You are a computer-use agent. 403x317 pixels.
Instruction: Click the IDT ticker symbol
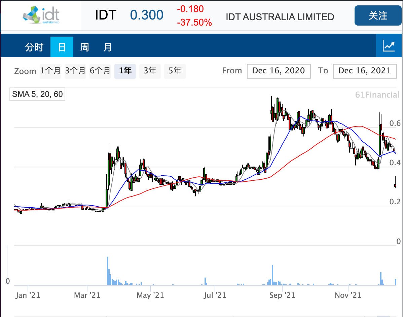106,15
